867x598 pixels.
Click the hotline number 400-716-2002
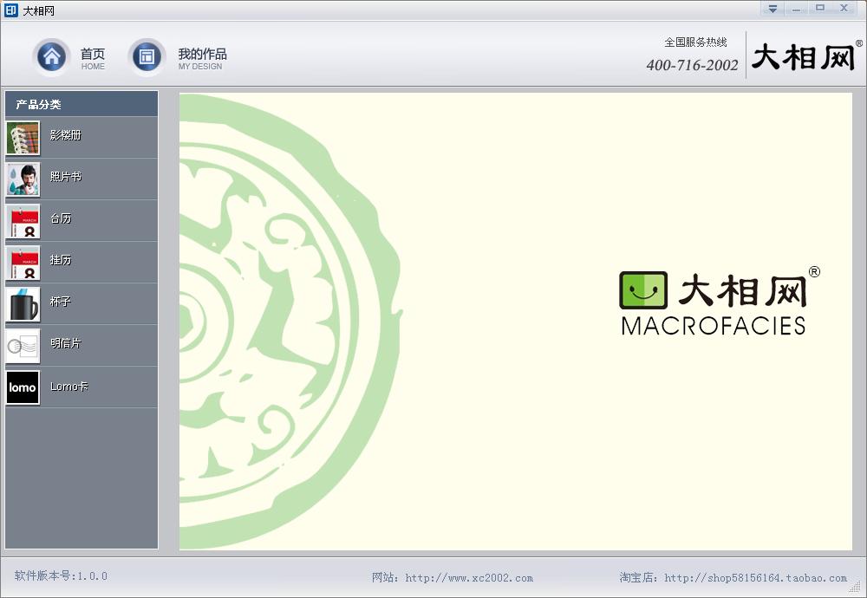pyautogui.click(x=692, y=65)
